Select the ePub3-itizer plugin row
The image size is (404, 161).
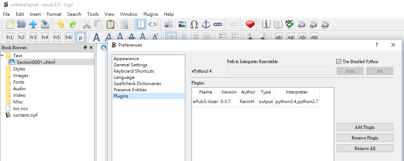(255, 102)
